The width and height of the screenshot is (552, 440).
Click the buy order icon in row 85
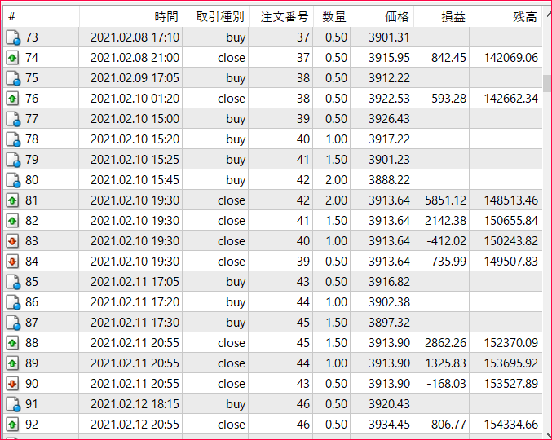13,282
